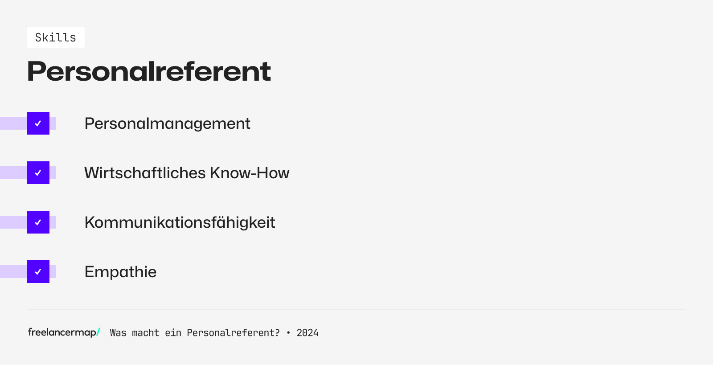The image size is (713, 365).
Task: Toggle the Personalmanagement checkbox
Action: click(38, 123)
